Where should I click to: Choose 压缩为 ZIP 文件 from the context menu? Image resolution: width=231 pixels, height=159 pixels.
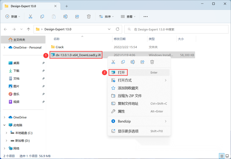coord(139,96)
